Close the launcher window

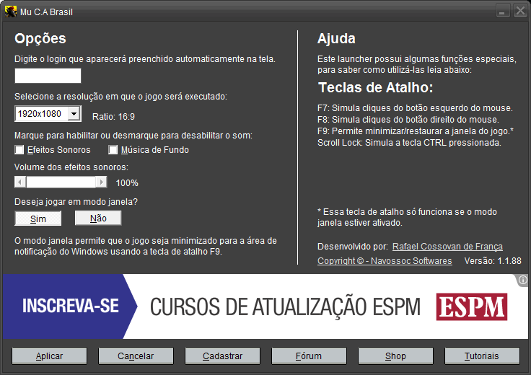coord(519,12)
